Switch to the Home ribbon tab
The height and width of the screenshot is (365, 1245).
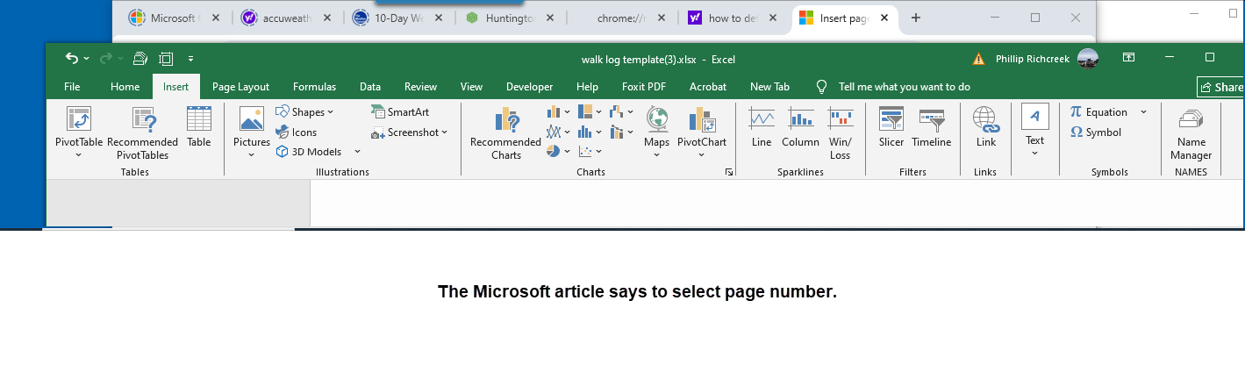pyautogui.click(x=125, y=87)
